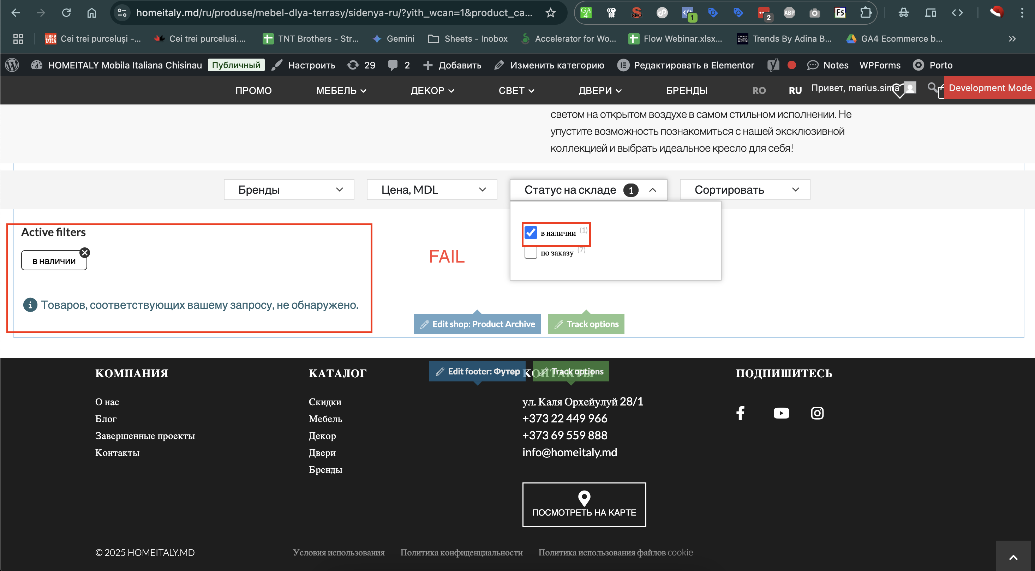1035x571 pixels.
Task: Open Porto in admin bar
Action: pyautogui.click(x=933, y=65)
